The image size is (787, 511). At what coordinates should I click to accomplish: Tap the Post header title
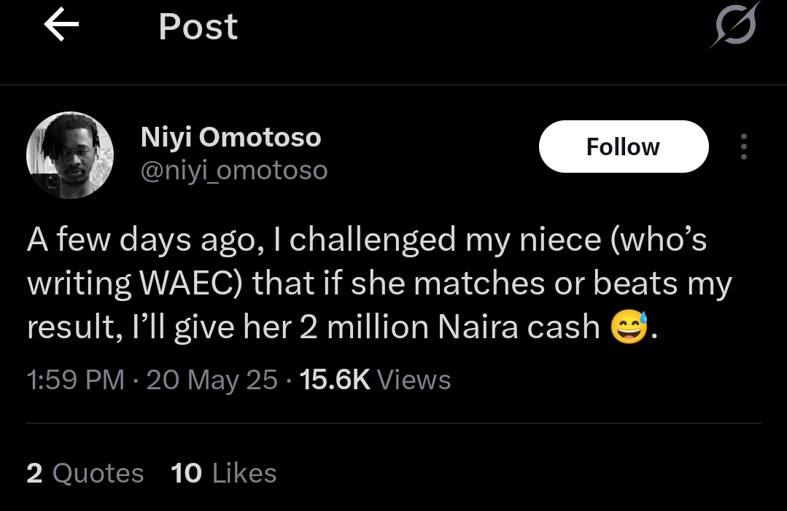[x=198, y=27]
